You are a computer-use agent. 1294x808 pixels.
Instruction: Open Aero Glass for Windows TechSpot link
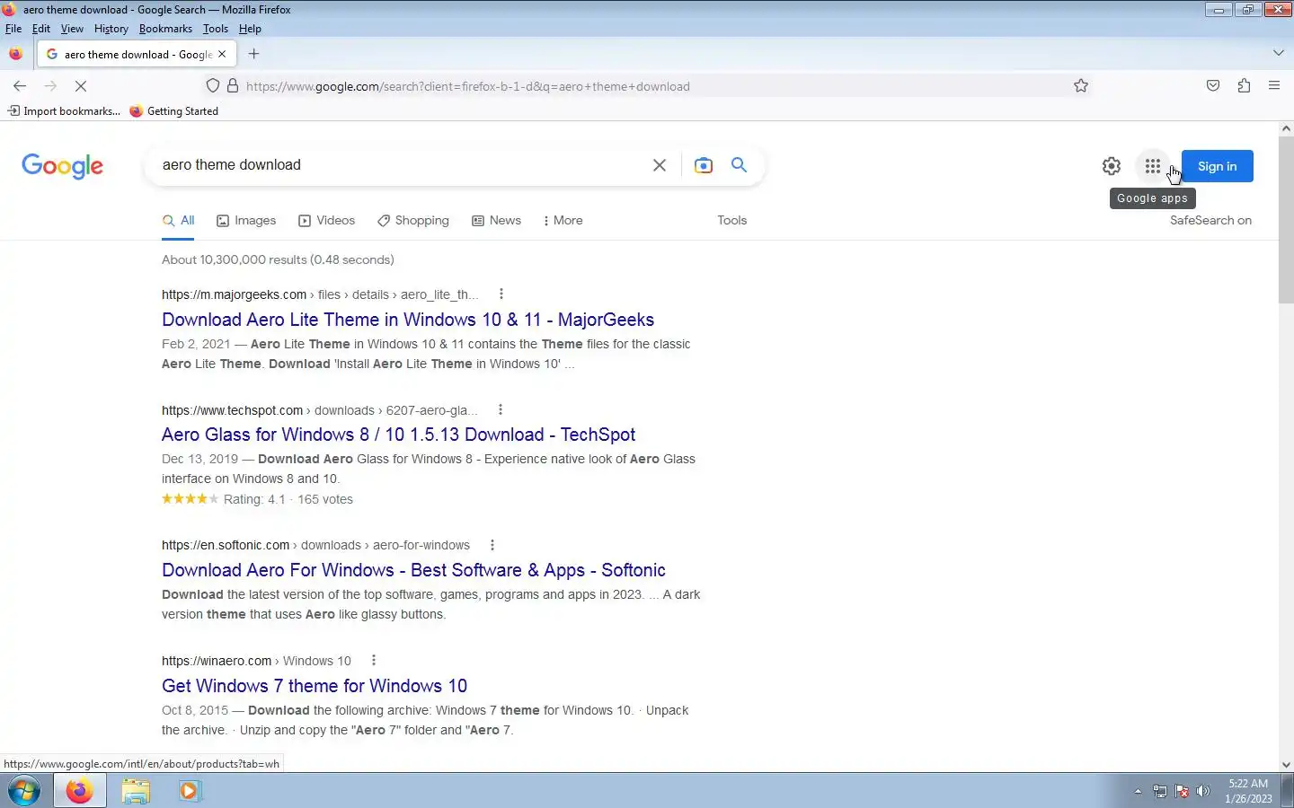click(398, 435)
